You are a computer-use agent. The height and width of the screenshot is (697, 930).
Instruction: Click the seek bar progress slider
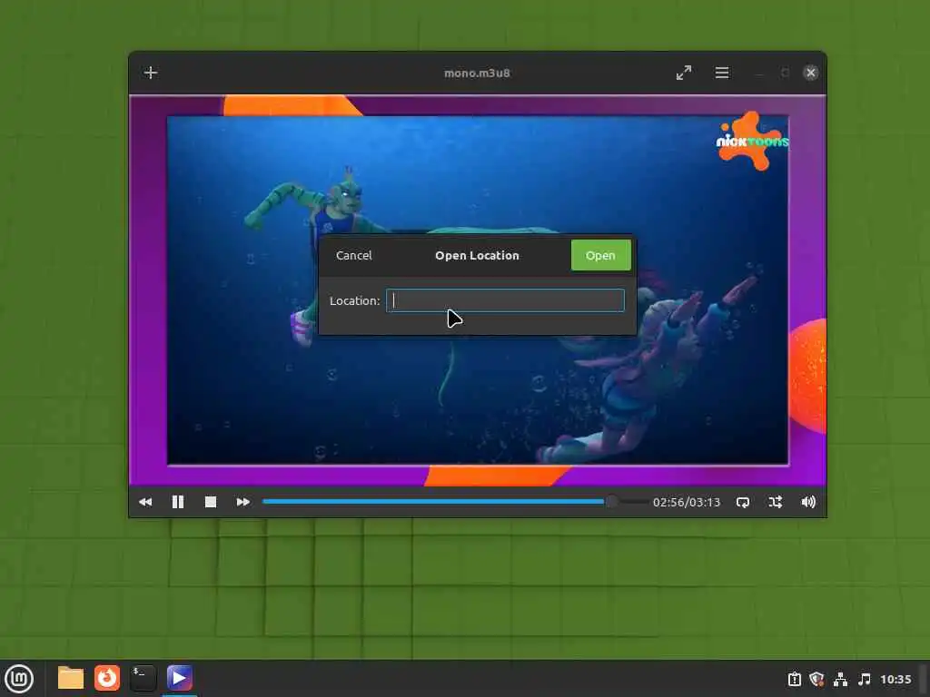[455, 502]
